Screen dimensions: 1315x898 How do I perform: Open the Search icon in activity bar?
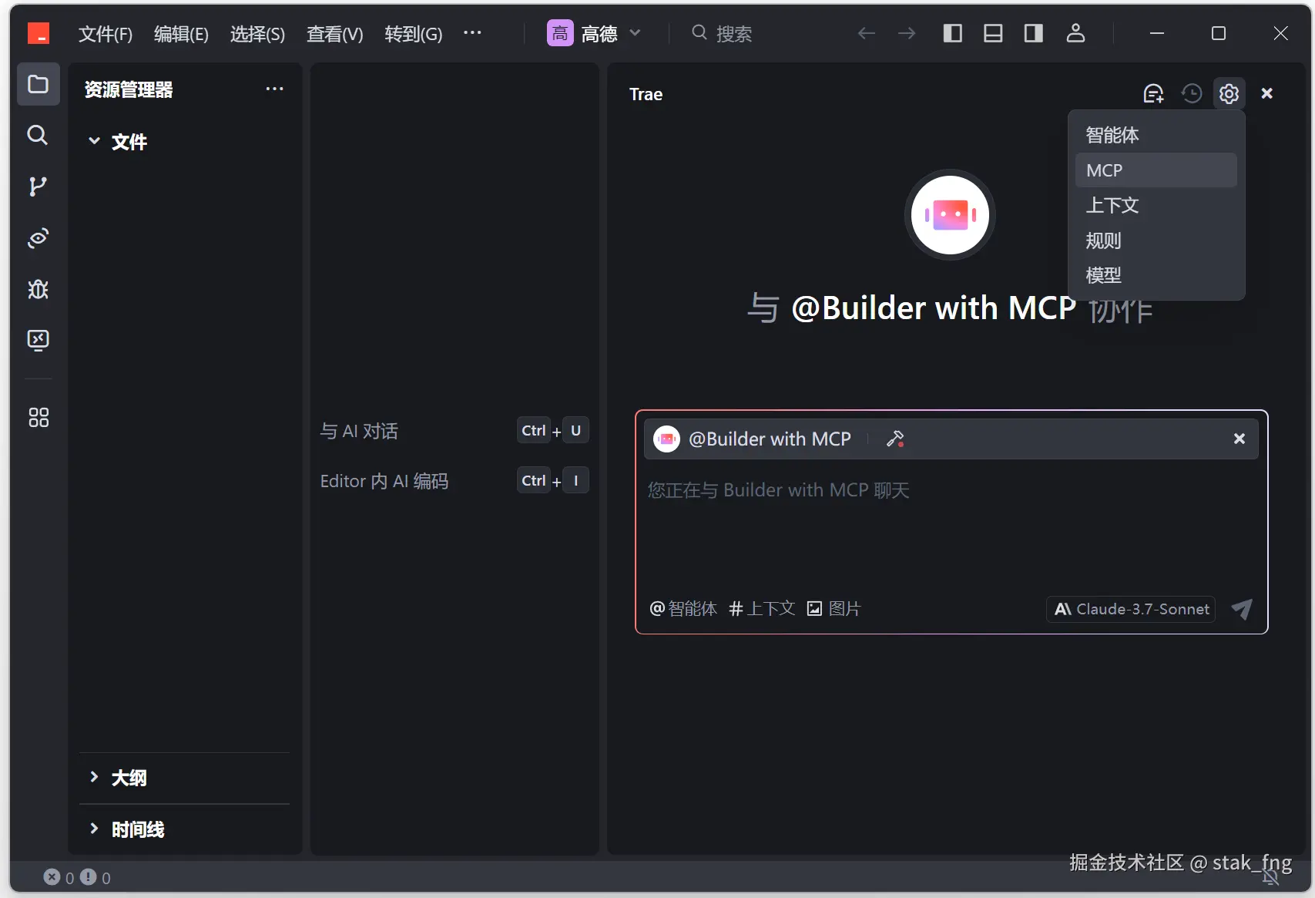point(38,135)
